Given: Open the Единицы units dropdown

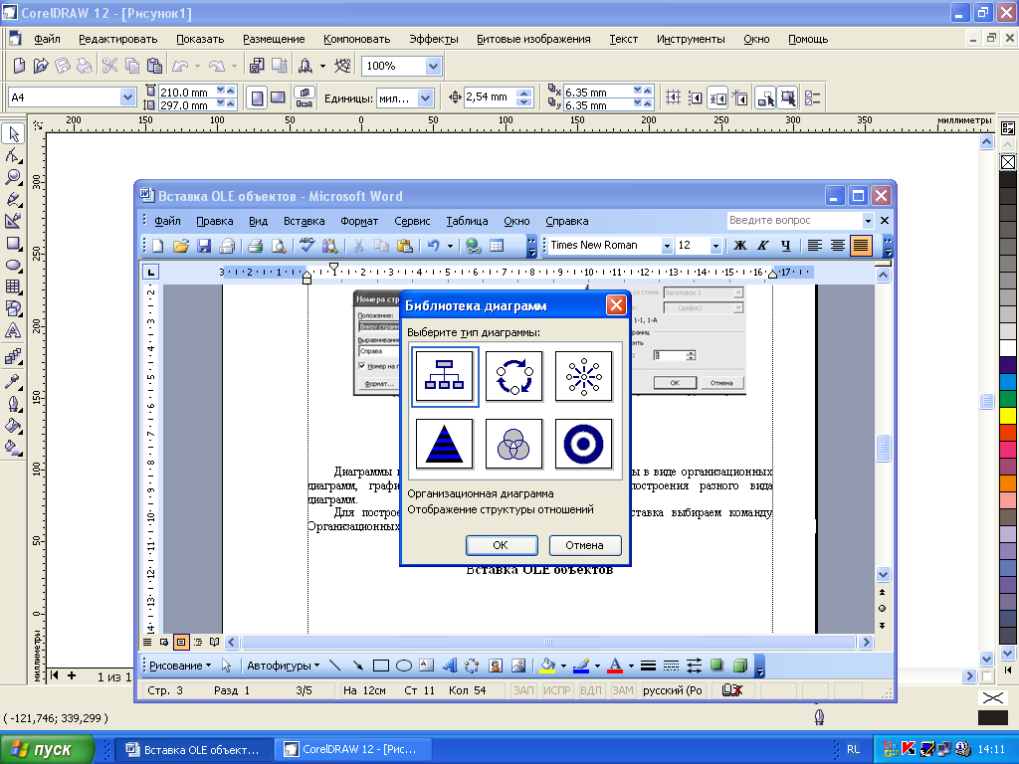Looking at the screenshot, I should 426,98.
